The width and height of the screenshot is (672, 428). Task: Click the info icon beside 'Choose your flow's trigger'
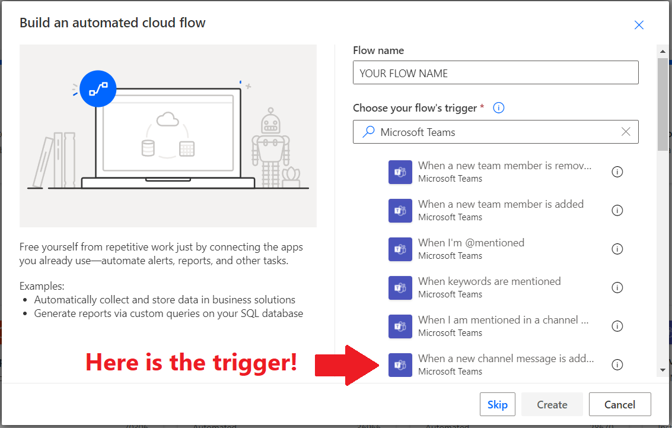pos(498,107)
